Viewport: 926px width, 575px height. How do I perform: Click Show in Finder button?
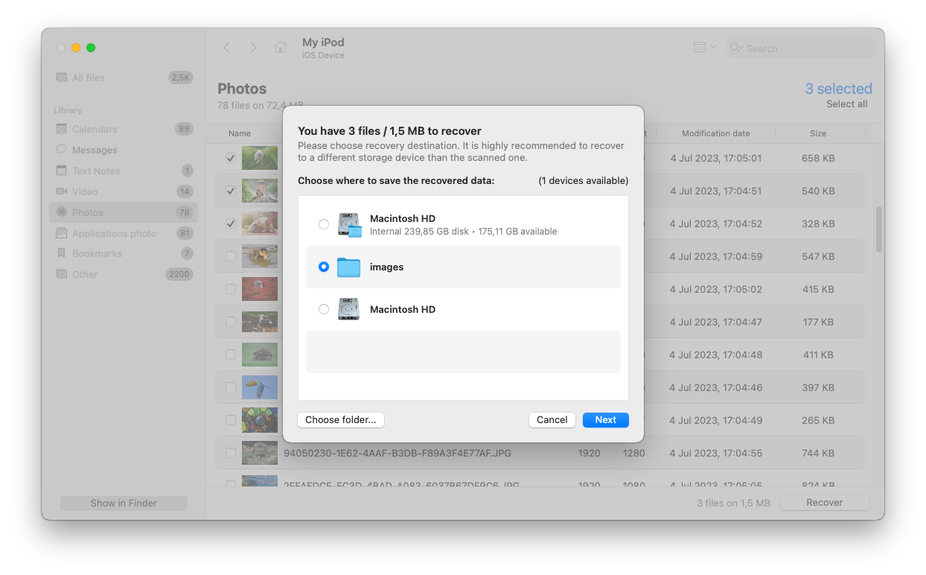click(124, 503)
